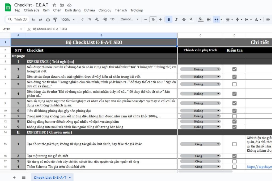Click the font size input field
272x181 pixels.
[153, 19]
